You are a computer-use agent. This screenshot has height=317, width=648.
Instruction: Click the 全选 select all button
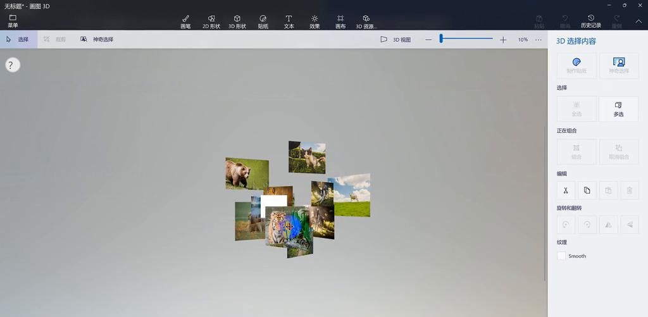pyautogui.click(x=576, y=109)
